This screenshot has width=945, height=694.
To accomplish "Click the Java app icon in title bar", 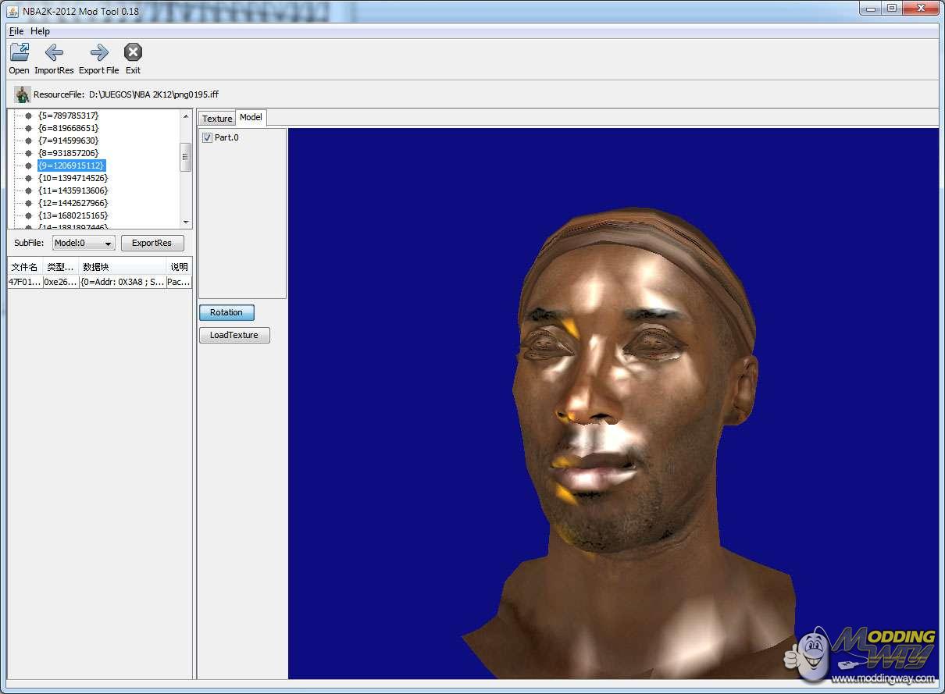I will (x=12, y=11).
